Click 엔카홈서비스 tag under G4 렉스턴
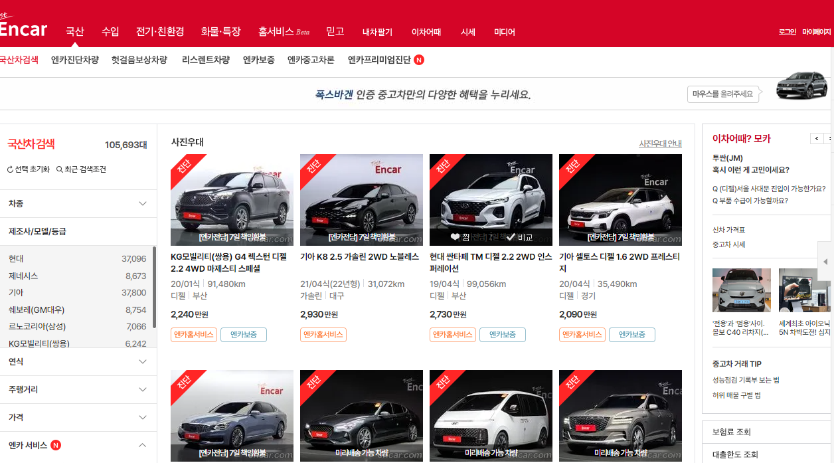The width and height of the screenshot is (834, 463). 194,335
